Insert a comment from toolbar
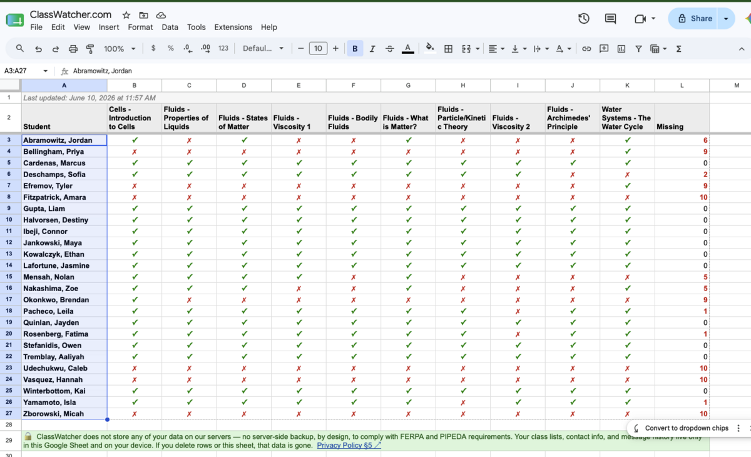The image size is (751, 457). click(x=604, y=48)
